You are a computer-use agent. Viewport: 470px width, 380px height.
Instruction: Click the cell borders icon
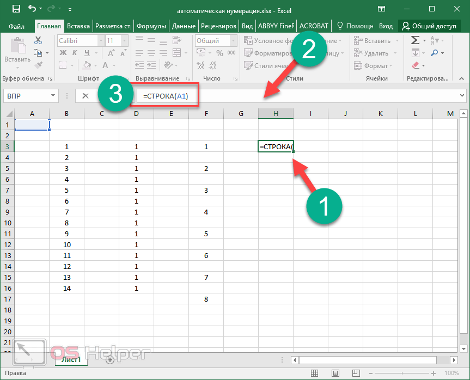pyautogui.click(x=63, y=65)
